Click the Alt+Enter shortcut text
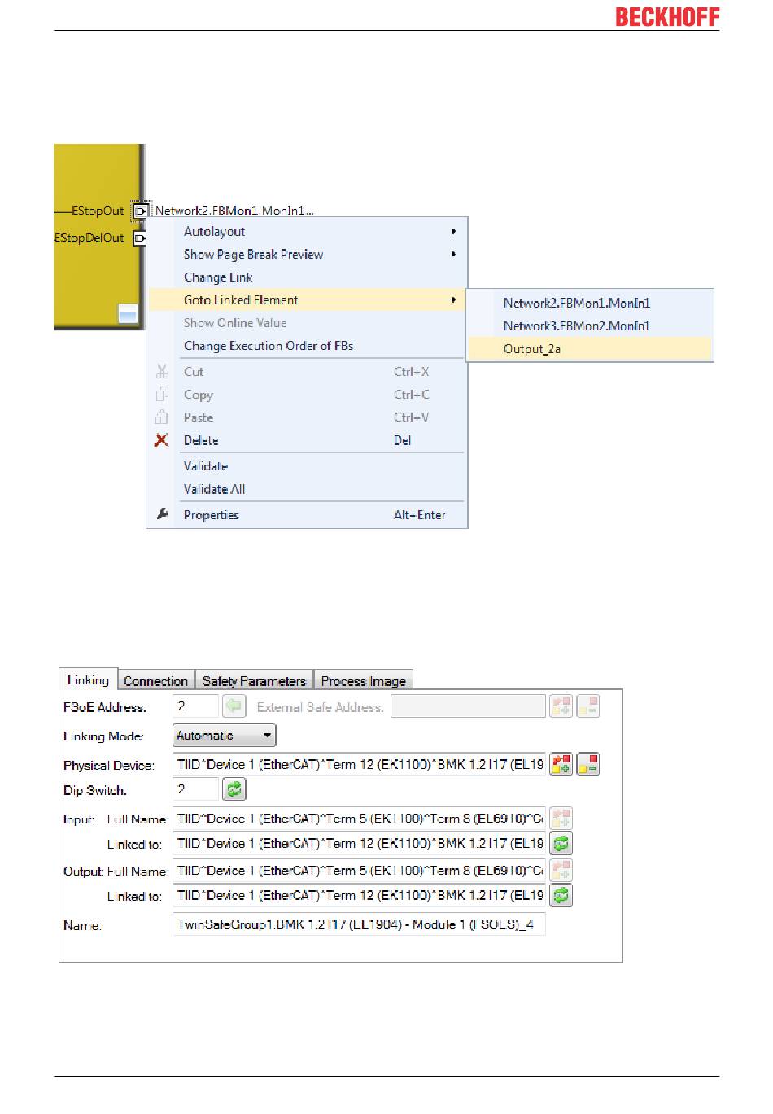 click(420, 515)
